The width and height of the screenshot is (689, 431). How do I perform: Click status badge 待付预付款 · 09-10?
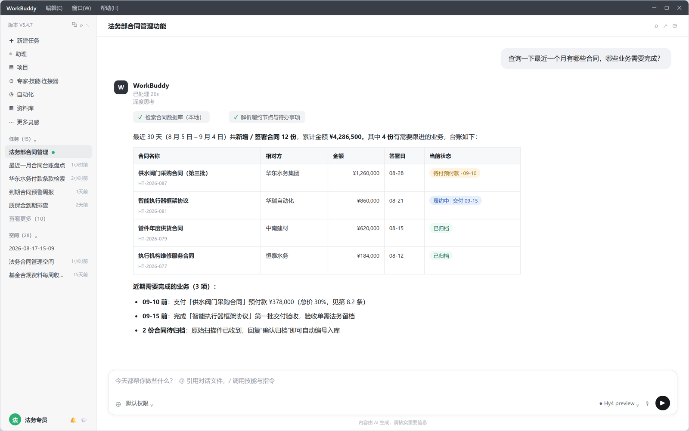455,173
